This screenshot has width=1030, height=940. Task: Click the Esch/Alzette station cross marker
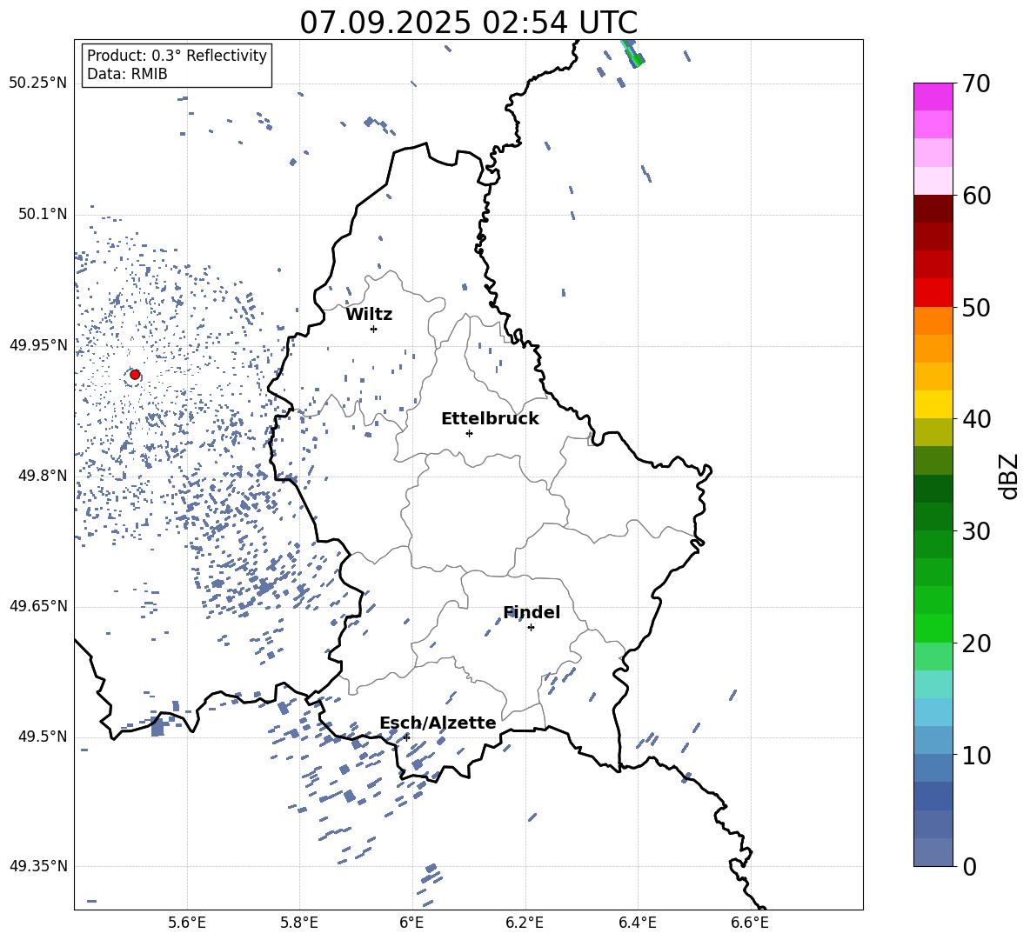406,737
